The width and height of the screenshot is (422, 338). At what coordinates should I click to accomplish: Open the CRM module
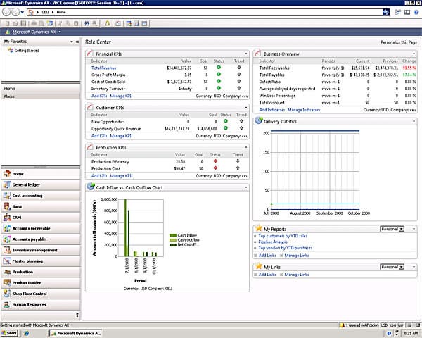(40, 218)
